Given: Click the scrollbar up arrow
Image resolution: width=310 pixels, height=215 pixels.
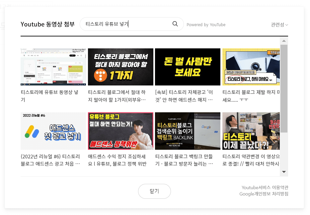Looking at the screenshot, I should pyautogui.click(x=284, y=41).
